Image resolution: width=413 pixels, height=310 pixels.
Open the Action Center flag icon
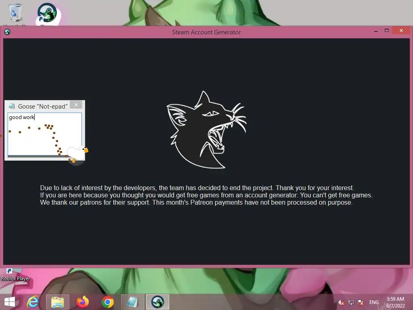[361, 302]
